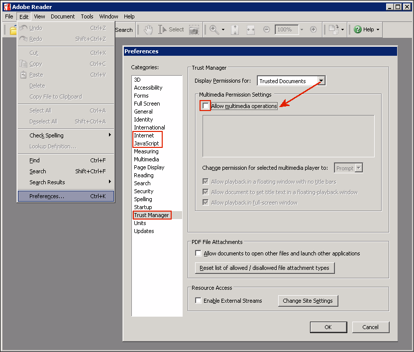This screenshot has height=352, width=414.
Task: Select the Hand tool in toolbar
Action: click(148, 29)
